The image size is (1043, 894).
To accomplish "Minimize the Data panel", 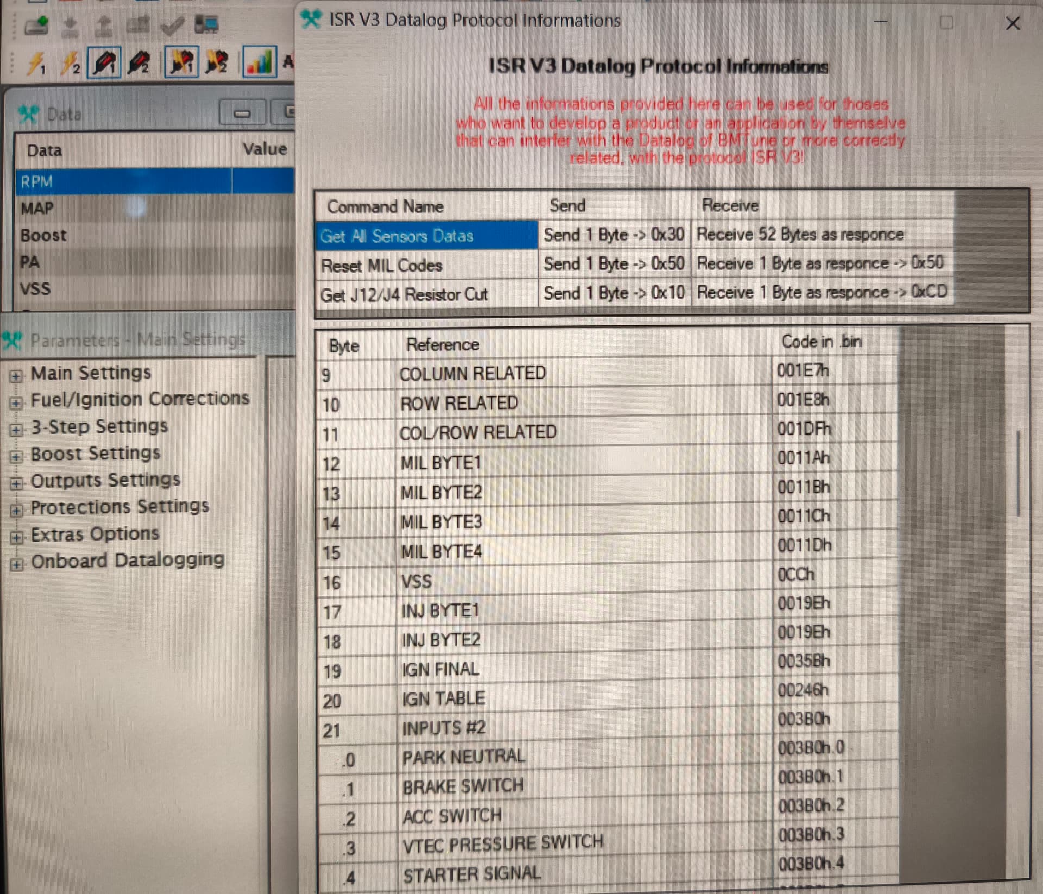I will point(242,113).
